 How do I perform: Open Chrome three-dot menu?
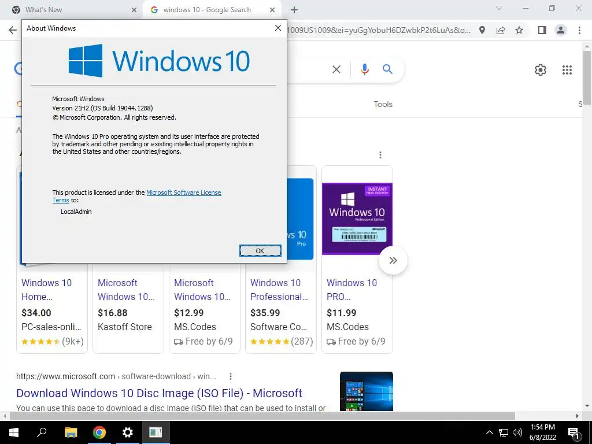tap(579, 30)
